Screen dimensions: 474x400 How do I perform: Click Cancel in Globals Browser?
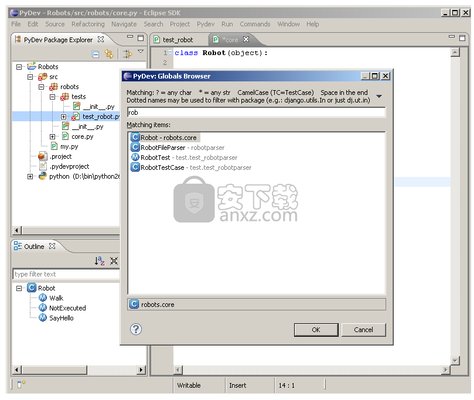[363, 330]
